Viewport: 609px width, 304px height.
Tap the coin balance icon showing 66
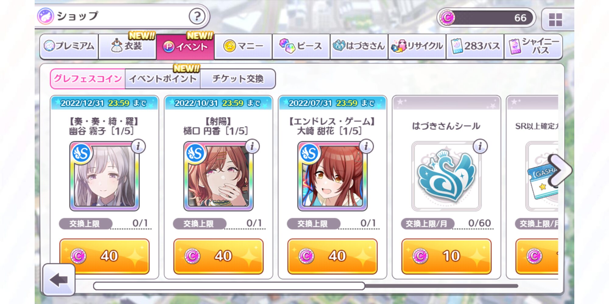click(x=447, y=18)
